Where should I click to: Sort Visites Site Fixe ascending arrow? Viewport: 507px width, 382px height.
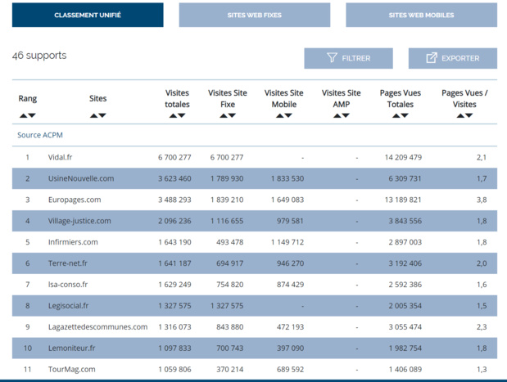[x=223, y=116]
